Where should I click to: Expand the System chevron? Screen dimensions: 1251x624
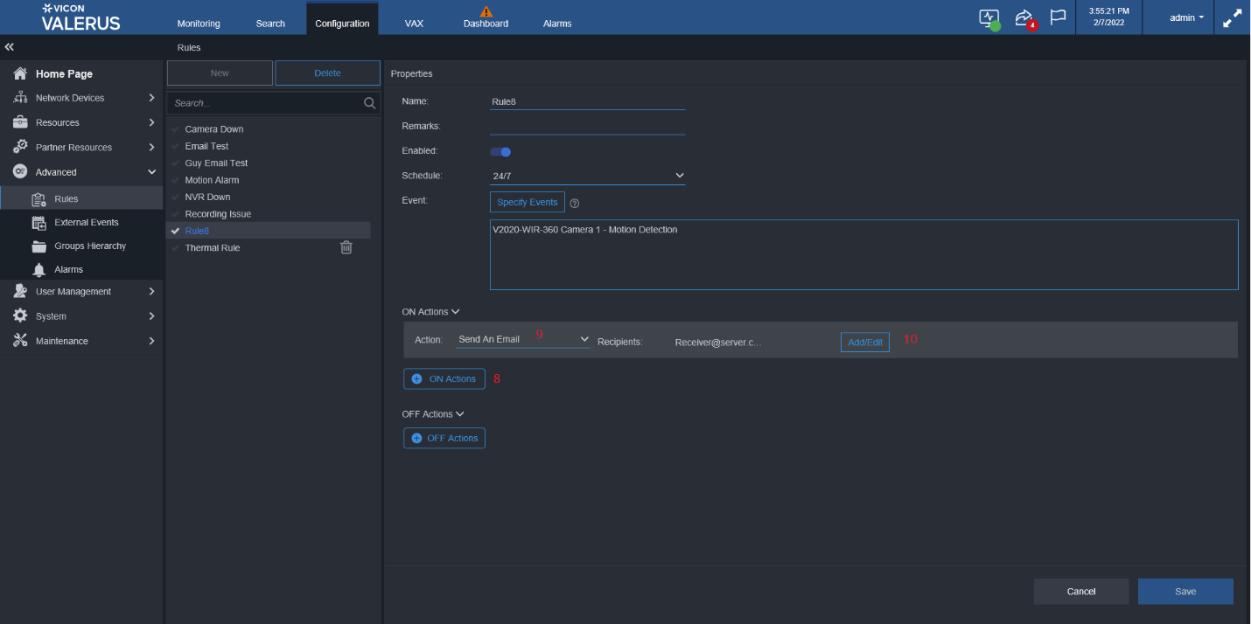click(151, 315)
